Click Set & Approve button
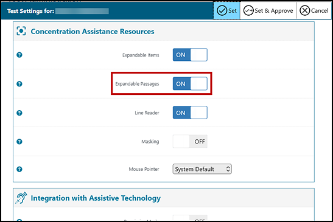This screenshot has width=333, height=222. pos(268,10)
